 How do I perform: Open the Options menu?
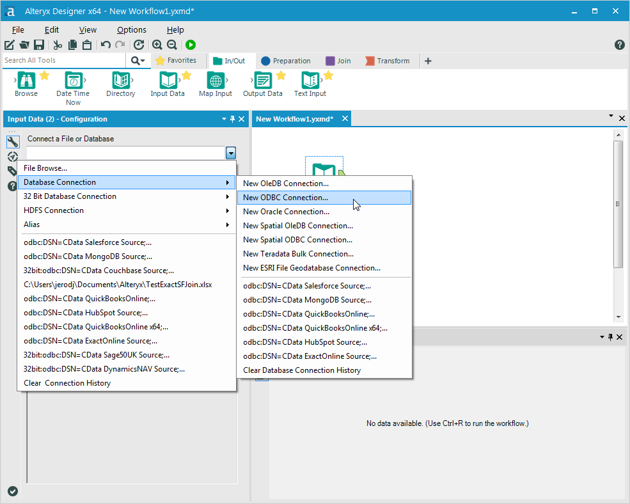point(131,30)
